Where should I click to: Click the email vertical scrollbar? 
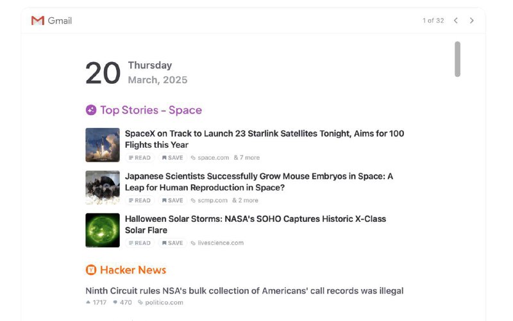[457, 59]
